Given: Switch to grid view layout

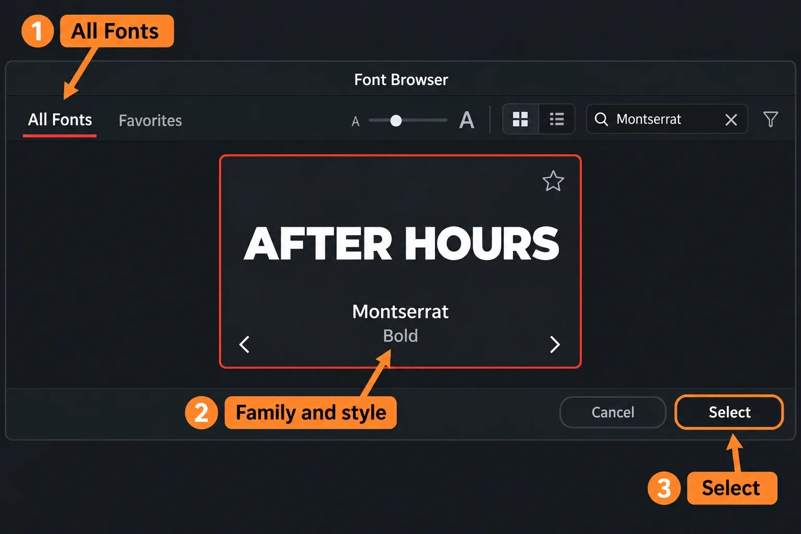Looking at the screenshot, I should pos(520,119).
